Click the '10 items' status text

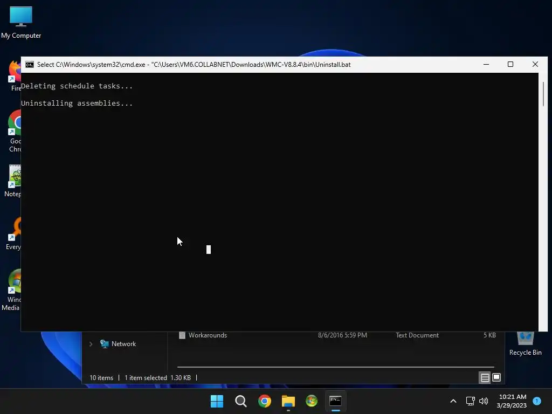click(101, 378)
